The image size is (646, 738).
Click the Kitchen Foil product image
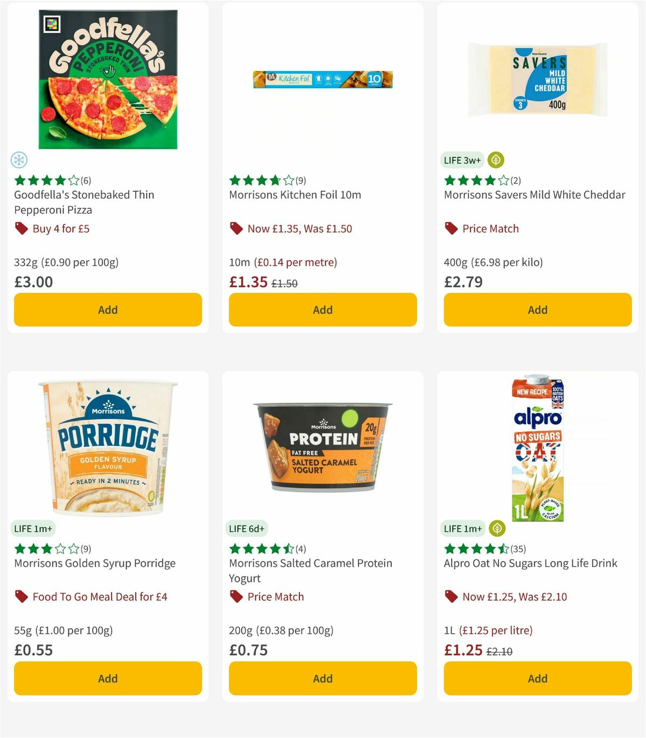click(x=322, y=79)
